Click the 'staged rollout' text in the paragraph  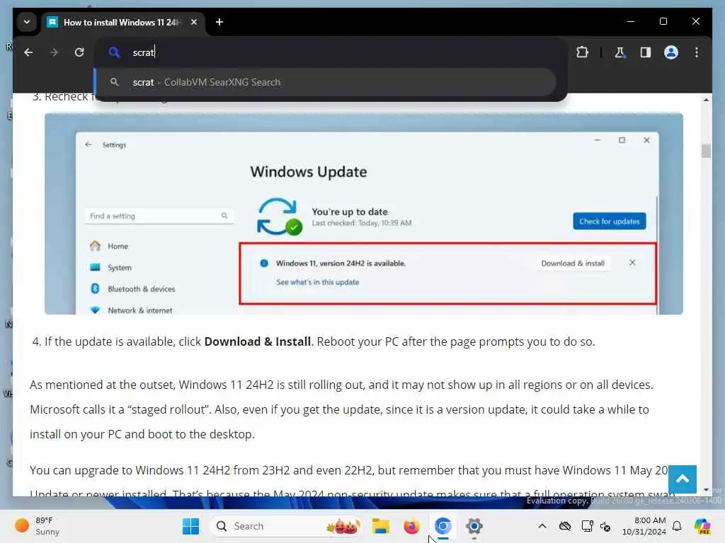click(x=169, y=409)
